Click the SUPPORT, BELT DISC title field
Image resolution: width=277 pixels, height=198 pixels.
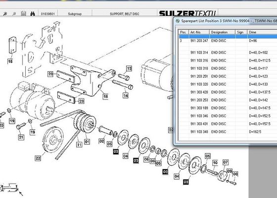124,14
